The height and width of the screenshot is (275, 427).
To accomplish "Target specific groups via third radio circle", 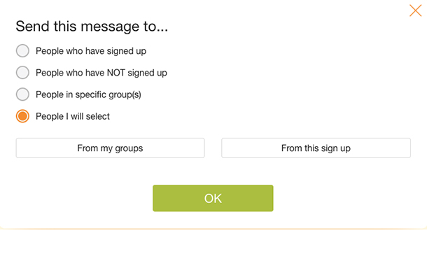I will point(22,94).
